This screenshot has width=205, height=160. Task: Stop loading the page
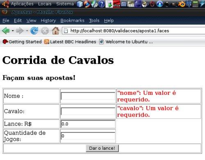tap(45, 31)
